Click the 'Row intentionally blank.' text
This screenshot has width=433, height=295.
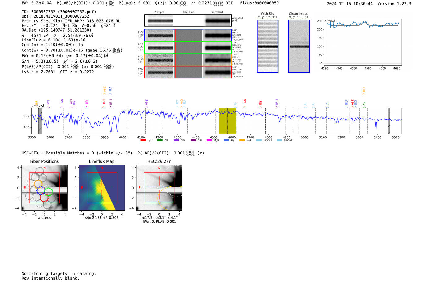click(x=50, y=278)
